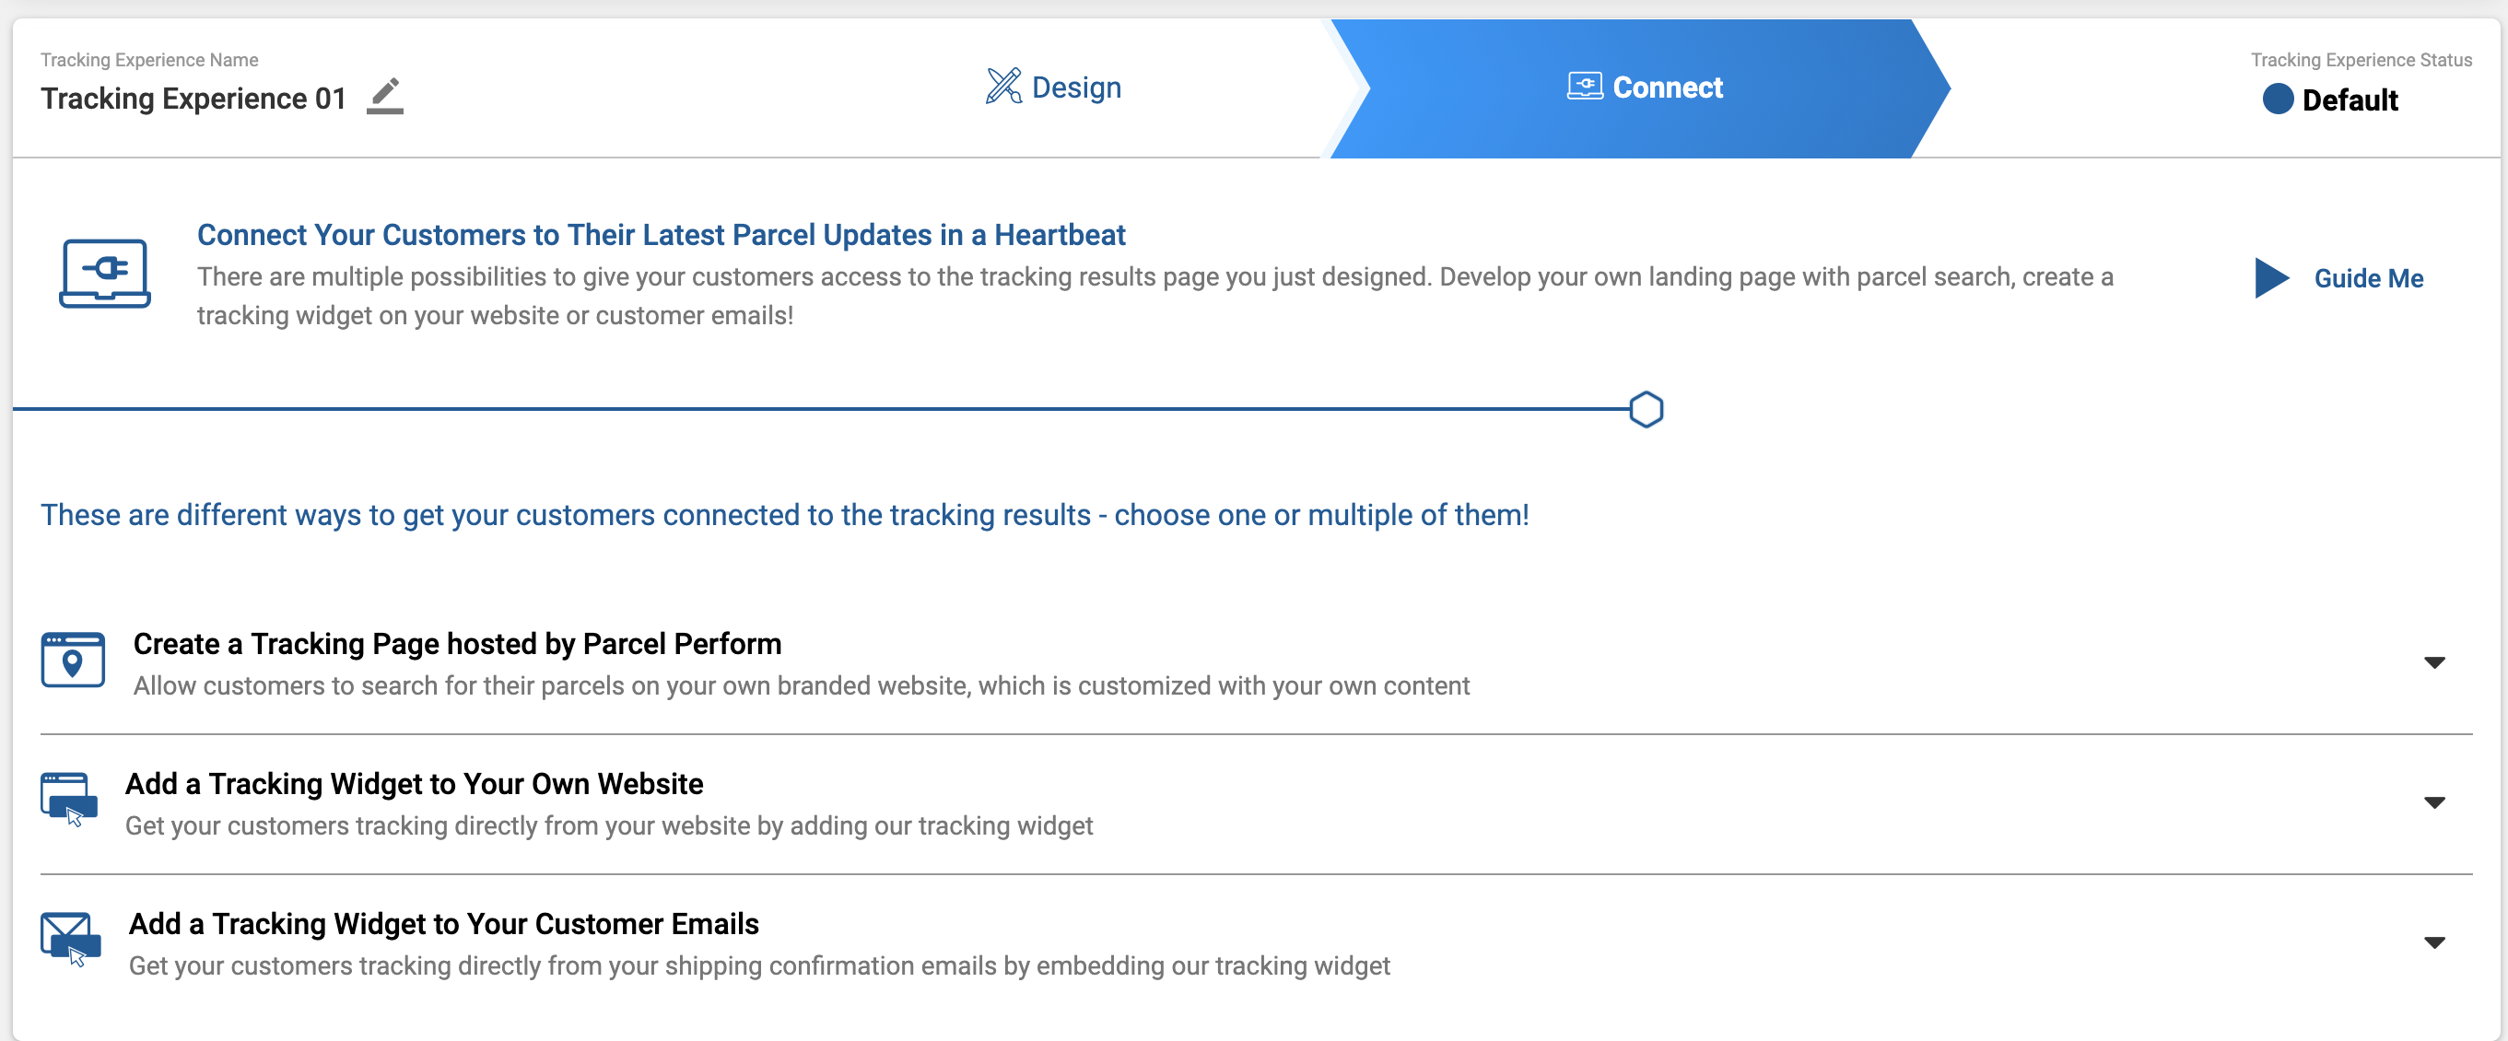Expand the customer emails widget section
Viewport: 2508px width, 1041px height.
pyautogui.click(x=2434, y=942)
